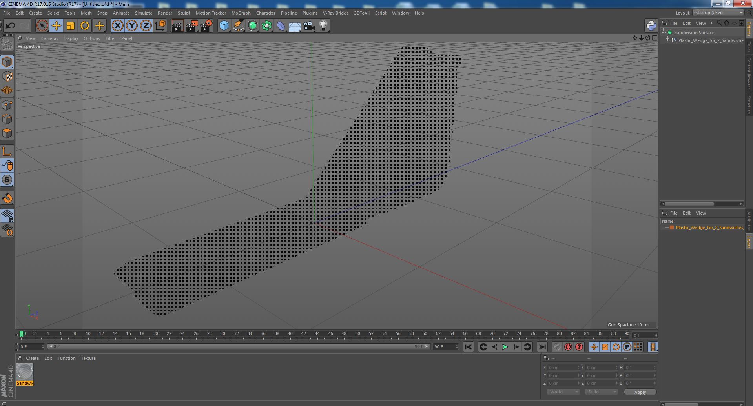Open the Array modeling objects icon
753x406 pixels.
click(267, 26)
